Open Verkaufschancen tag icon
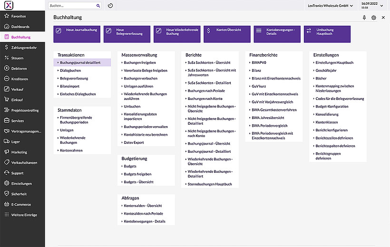The width and height of the screenshot is (390, 247). pos(7,162)
